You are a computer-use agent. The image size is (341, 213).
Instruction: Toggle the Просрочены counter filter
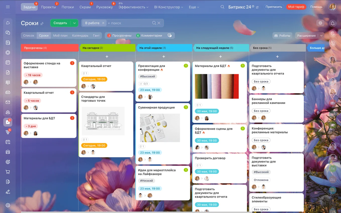(x=119, y=36)
